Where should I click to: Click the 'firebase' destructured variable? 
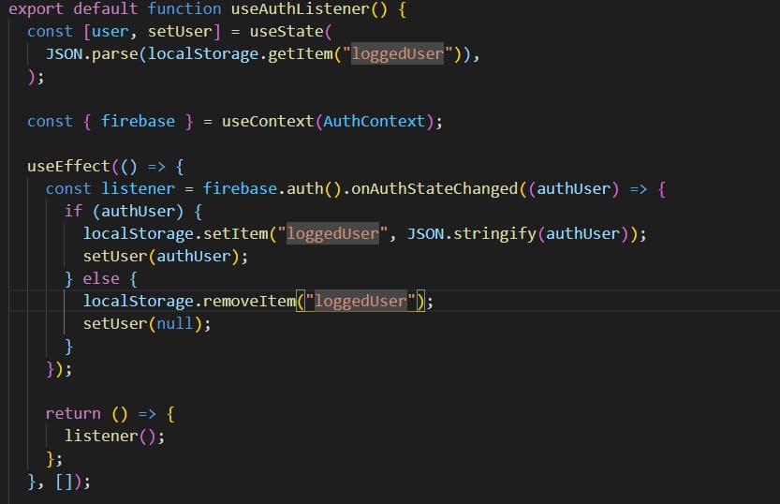pyautogui.click(x=138, y=122)
